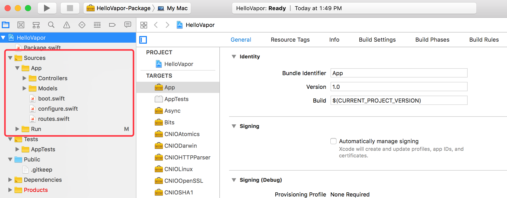The width and height of the screenshot is (507, 198).
Task: Switch to the Resource Tags tab
Action: [x=290, y=40]
